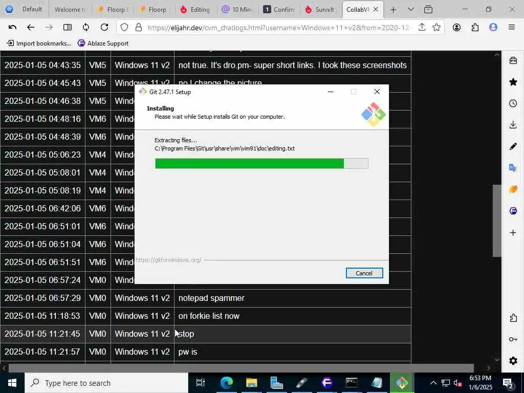Open the Ablaze Support bookmark
The height and width of the screenshot is (393, 524).
pyautogui.click(x=103, y=43)
